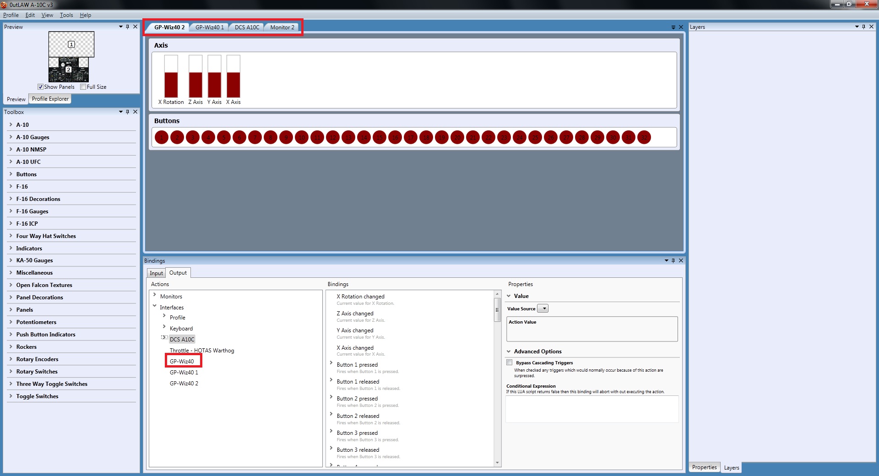Screen dimensions: 879x476
Task: Click button indicator 16
Action: (x=395, y=137)
